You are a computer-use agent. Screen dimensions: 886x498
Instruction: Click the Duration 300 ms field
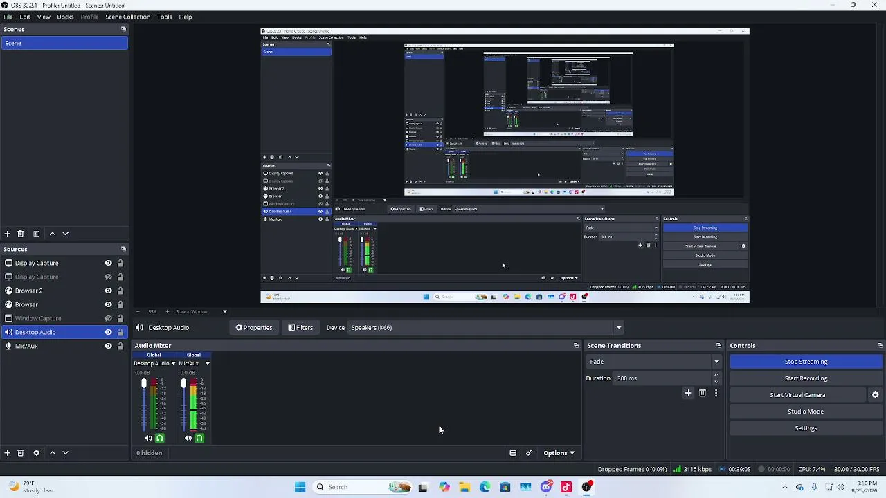pyautogui.click(x=662, y=378)
